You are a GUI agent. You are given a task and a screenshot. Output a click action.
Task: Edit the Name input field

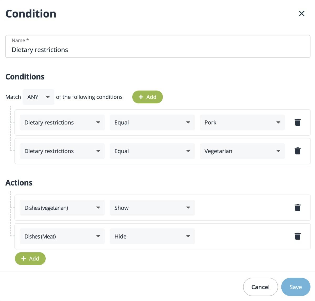[x=157, y=50]
